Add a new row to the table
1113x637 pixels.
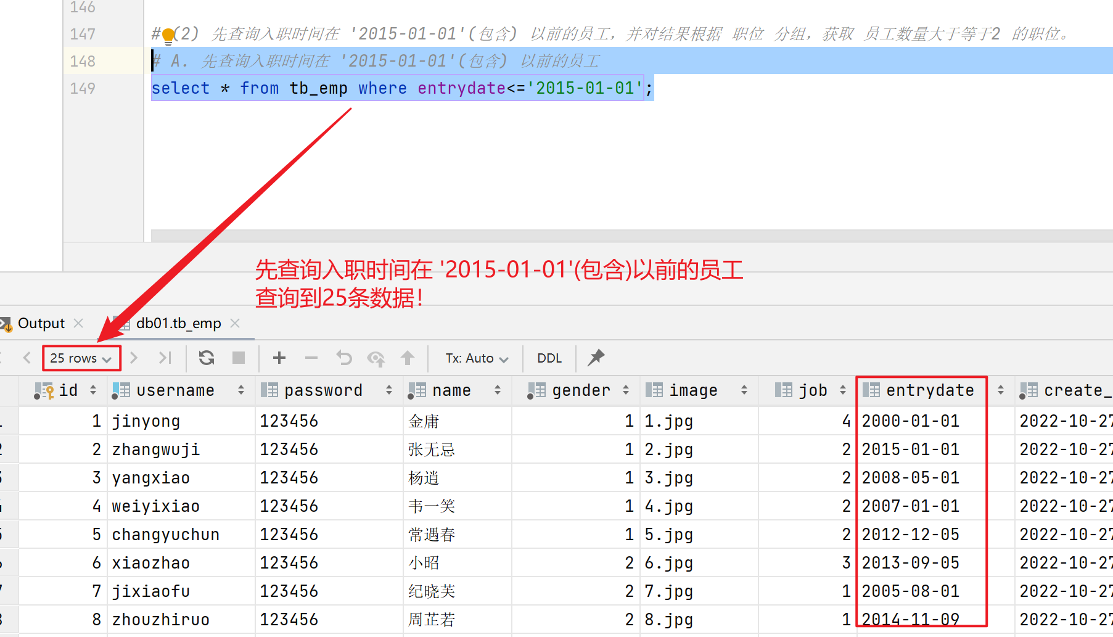tap(279, 358)
